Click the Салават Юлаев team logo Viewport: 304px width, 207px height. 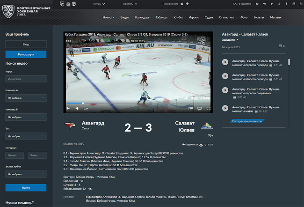[207, 126]
